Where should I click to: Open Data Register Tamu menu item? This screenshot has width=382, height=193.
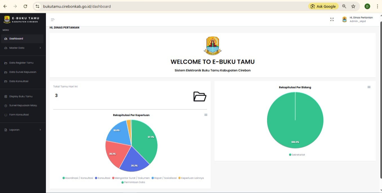click(x=21, y=63)
